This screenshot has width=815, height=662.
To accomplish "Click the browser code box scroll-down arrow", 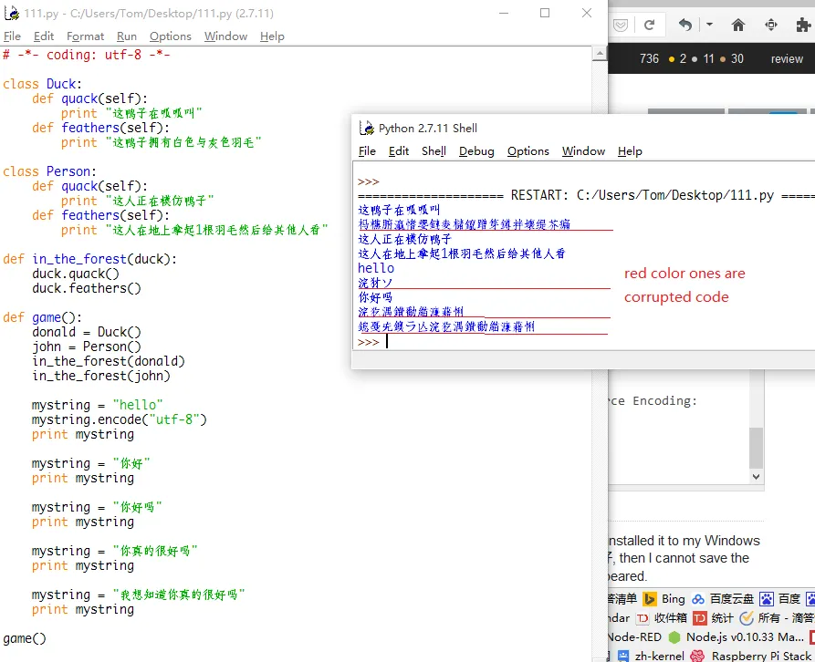I will [x=757, y=476].
